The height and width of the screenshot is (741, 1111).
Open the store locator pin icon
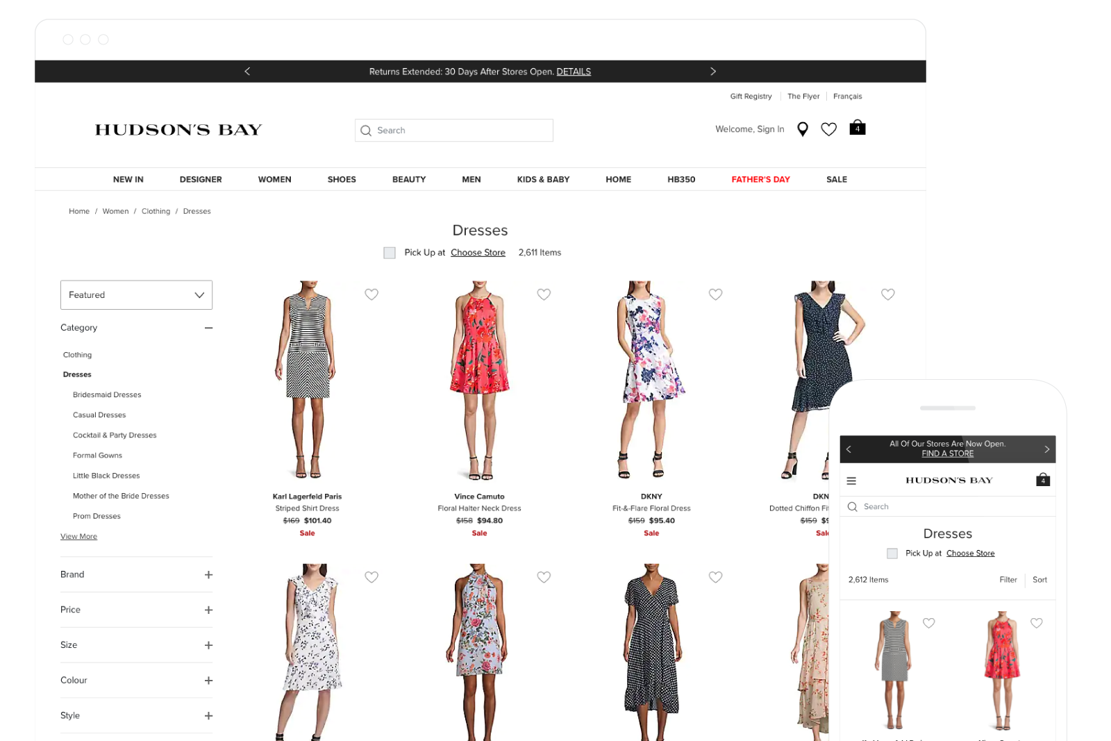pos(803,129)
